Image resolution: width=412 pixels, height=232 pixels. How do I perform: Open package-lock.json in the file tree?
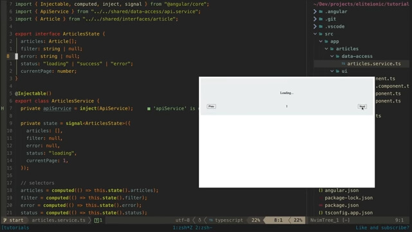[x=349, y=198]
